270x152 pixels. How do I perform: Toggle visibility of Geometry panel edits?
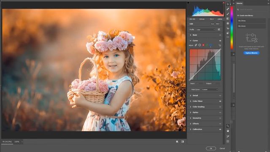click(x=220, y=118)
